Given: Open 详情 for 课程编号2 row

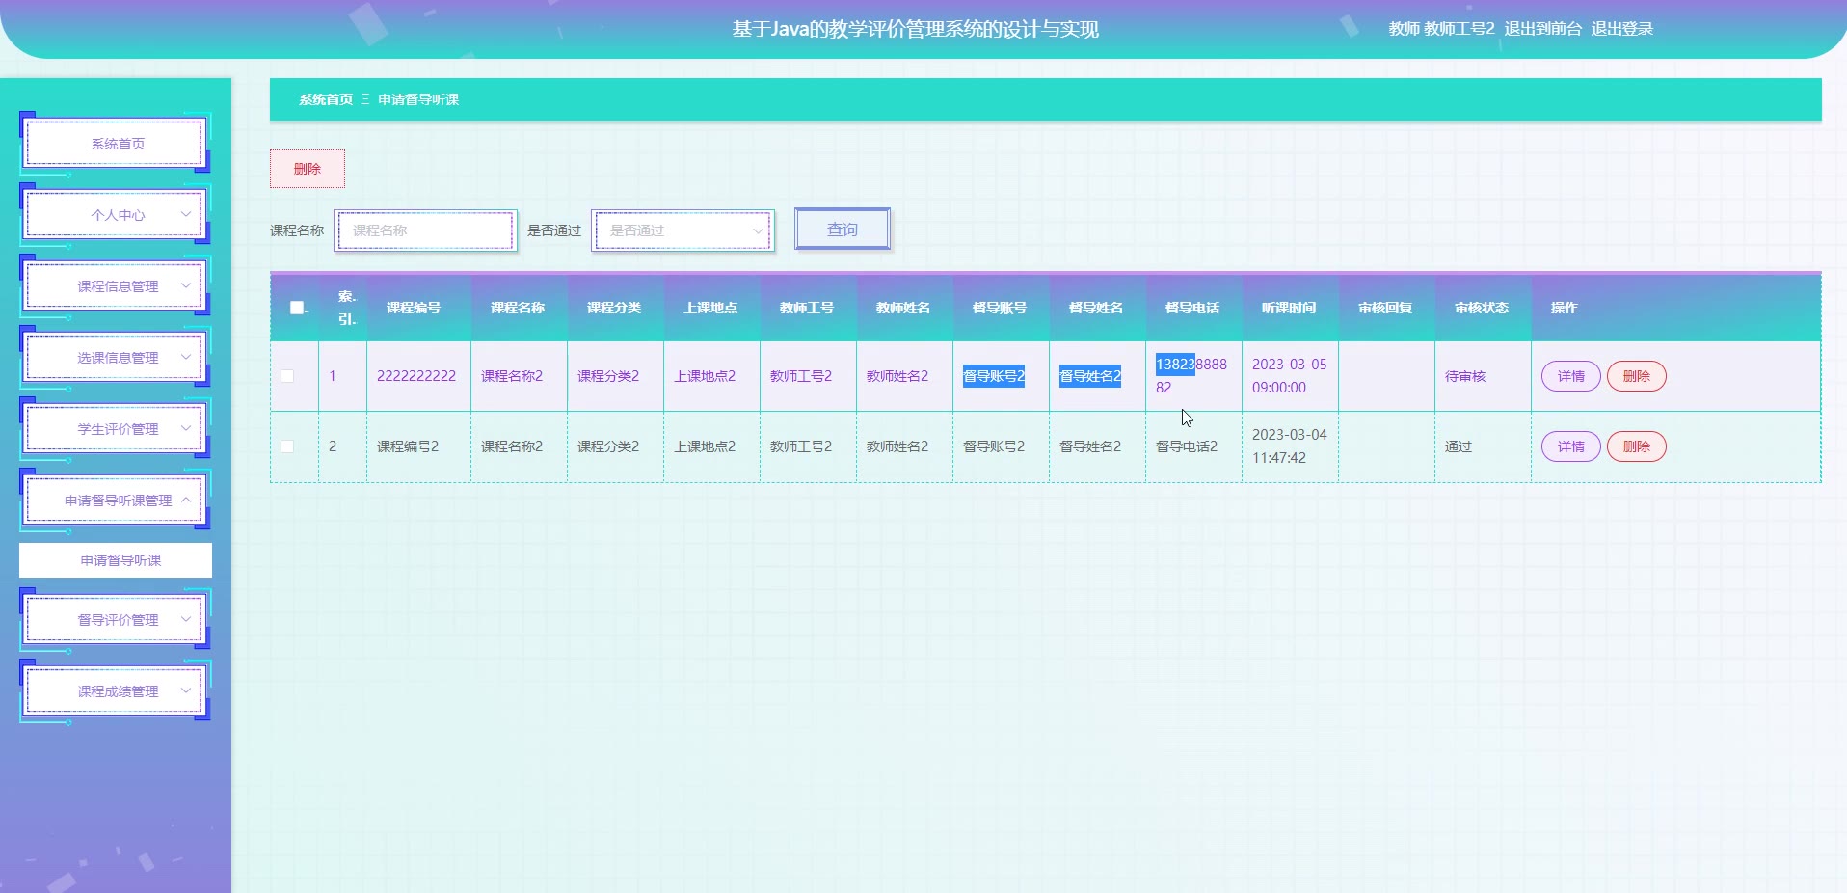Looking at the screenshot, I should click(1571, 446).
